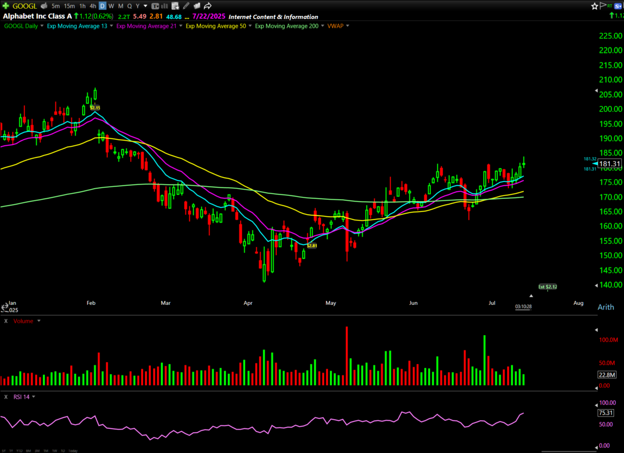Screen dimensions: 624x453
Task: Click the ellipsis after 48.68 in header
Action: point(187,17)
